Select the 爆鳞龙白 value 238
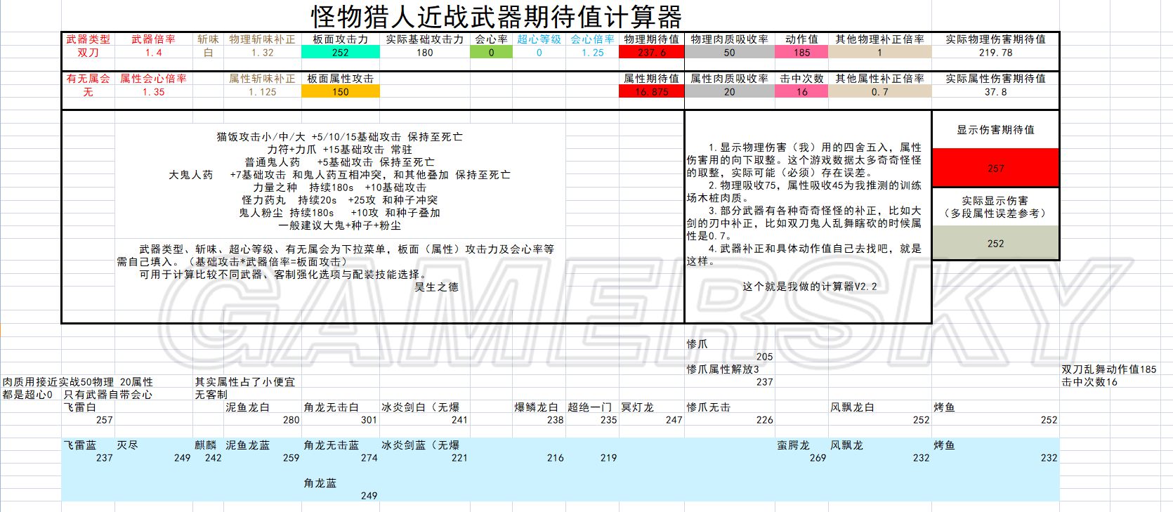This screenshot has height=512, width=1173. coord(556,420)
